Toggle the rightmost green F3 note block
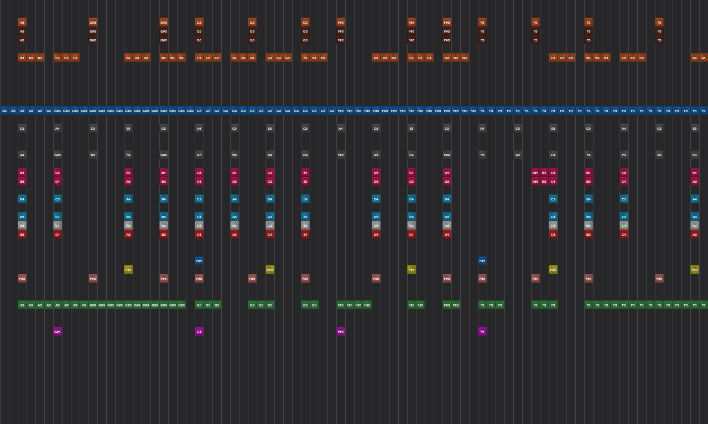The width and height of the screenshot is (708, 424). click(703, 305)
